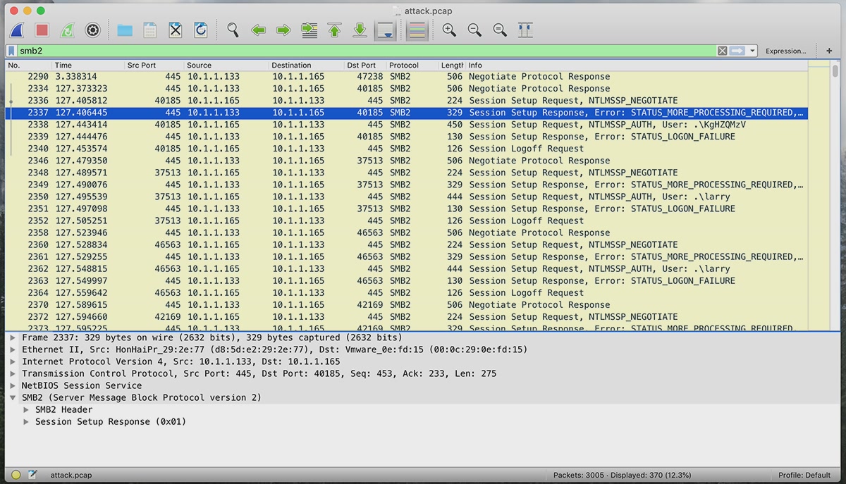Go to next packet green right arrow
The image size is (846, 484).
(x=283, y=30)
